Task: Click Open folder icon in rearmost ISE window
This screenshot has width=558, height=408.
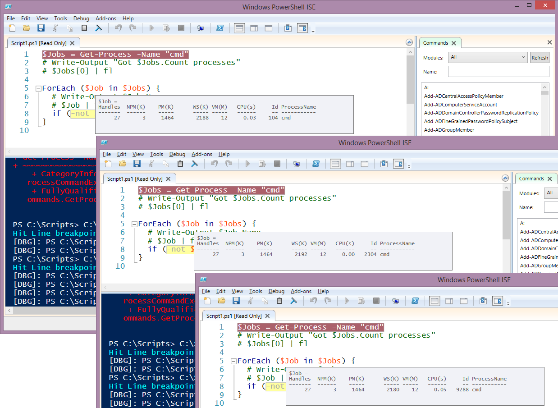Action: coord(27,28)
